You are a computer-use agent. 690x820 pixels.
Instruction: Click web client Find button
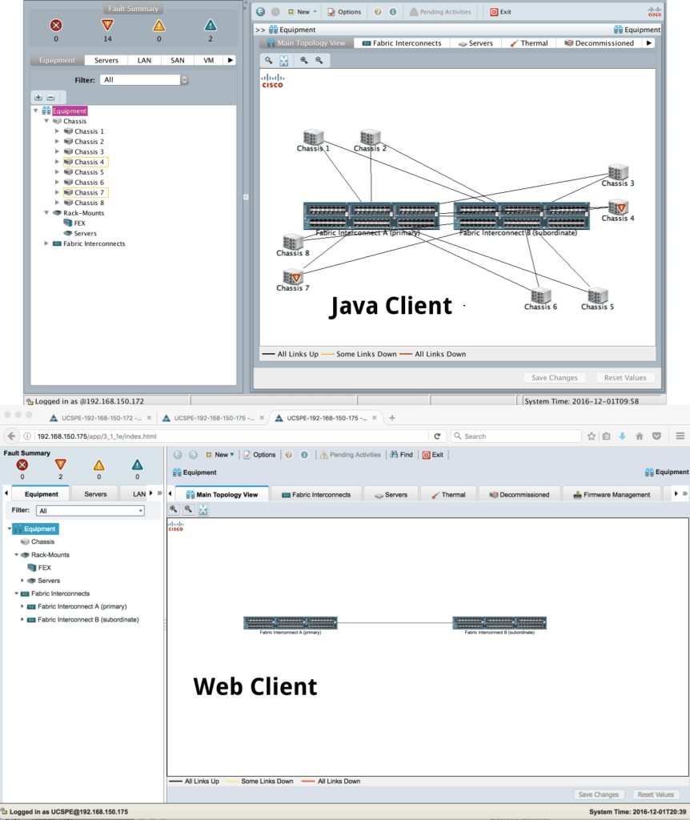[x=402, y=455]
